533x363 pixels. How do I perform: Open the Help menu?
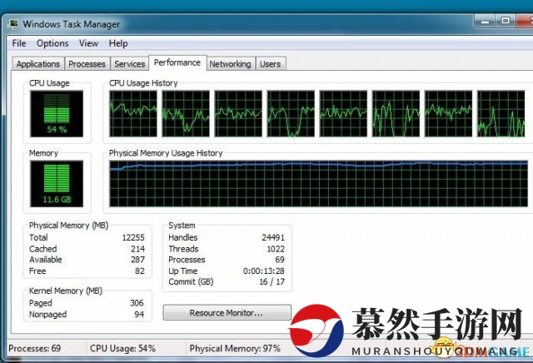tap(118, 43)
